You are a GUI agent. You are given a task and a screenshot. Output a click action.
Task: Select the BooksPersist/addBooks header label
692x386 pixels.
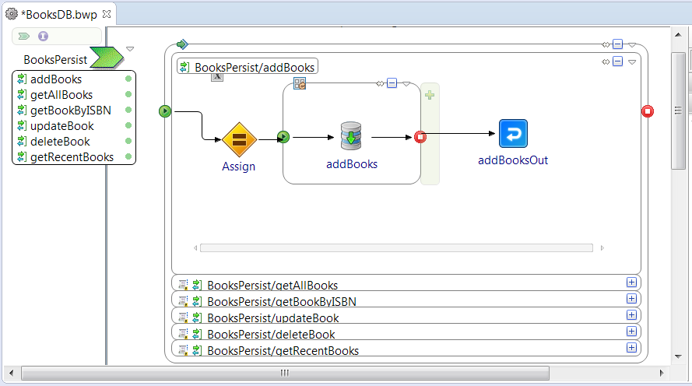pos(255,67)
